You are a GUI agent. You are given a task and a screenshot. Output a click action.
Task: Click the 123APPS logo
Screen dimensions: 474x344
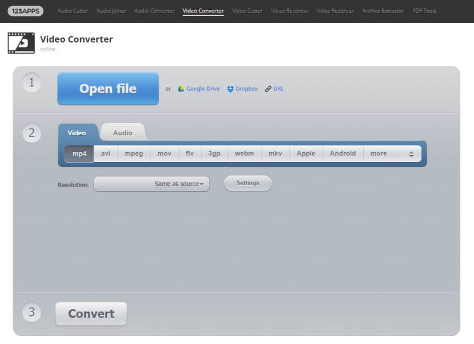click(x=25, y=10)
